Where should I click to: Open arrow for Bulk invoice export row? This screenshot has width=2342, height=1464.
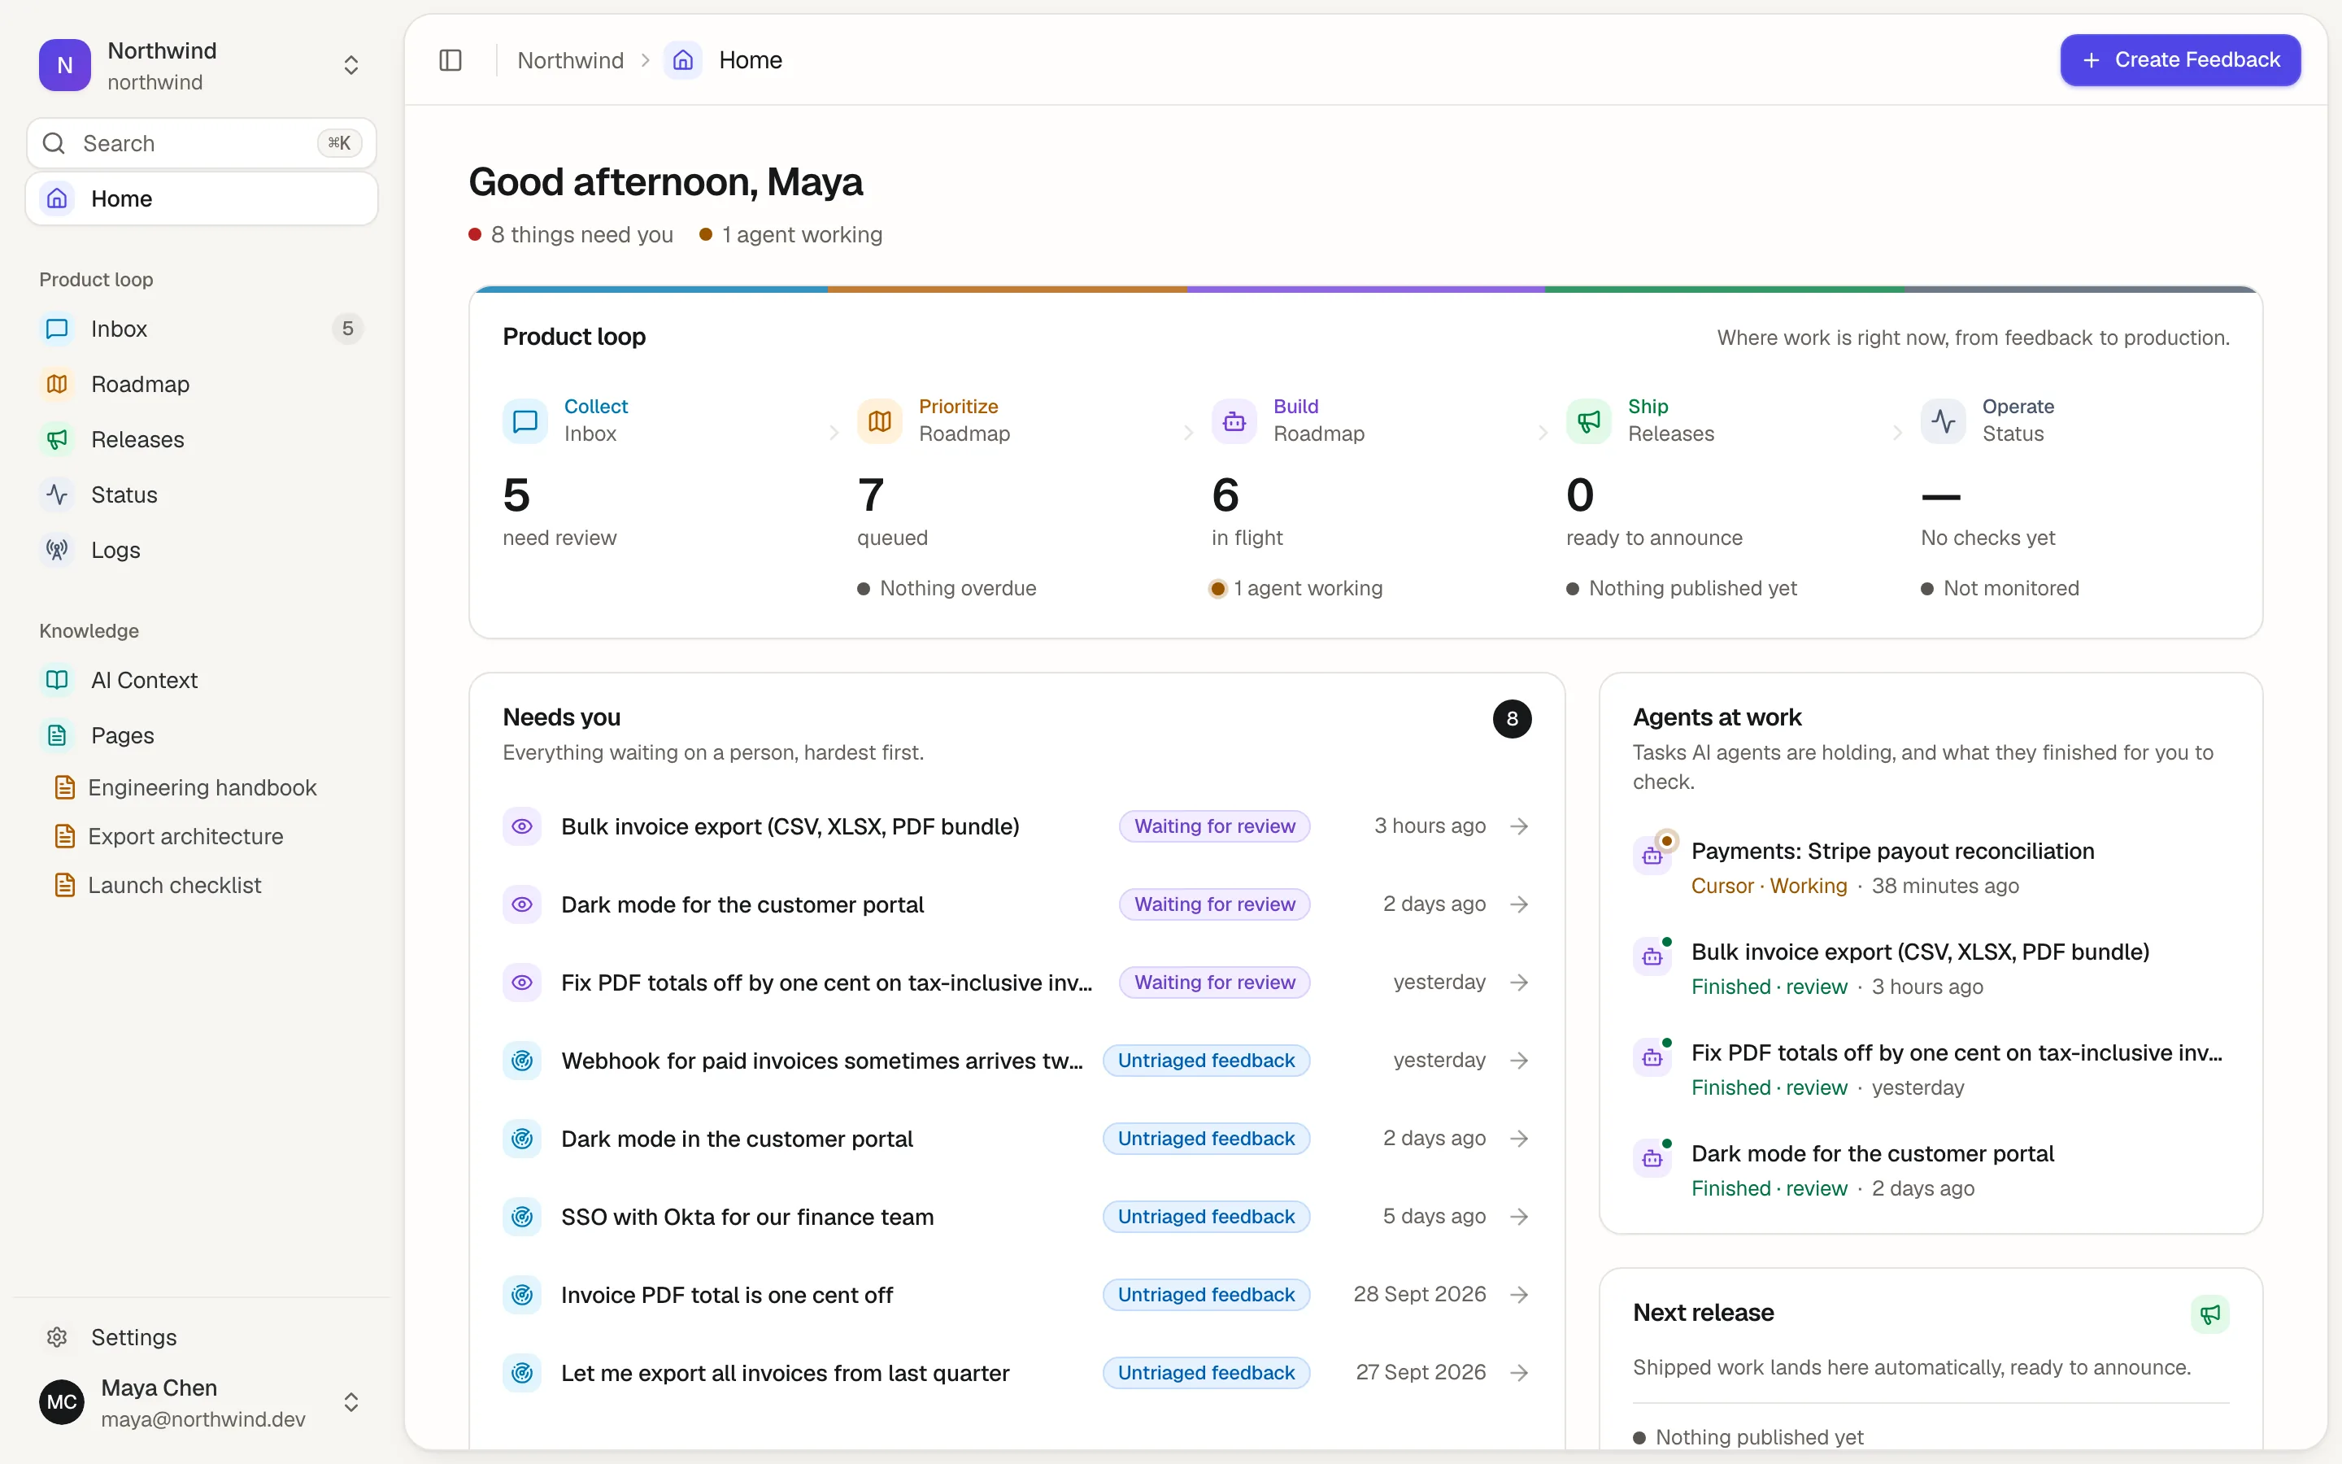tap(1519, 827)
